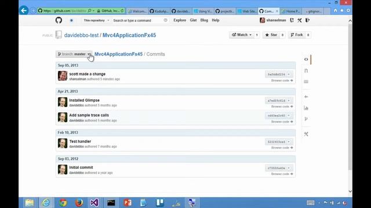This screenshot has height=208, width=371.
Task: Click the browser Favorites star icon
Action: pyautogui.click(x=341, y=10)
